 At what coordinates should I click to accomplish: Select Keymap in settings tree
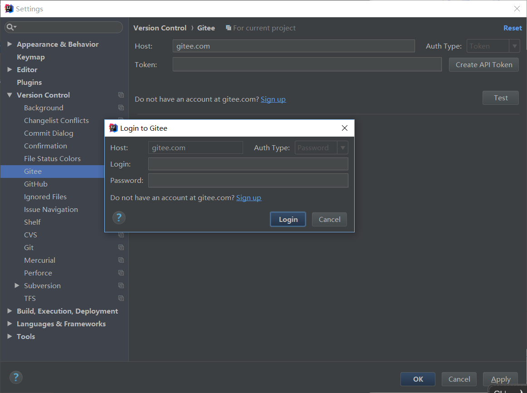[x=30, y=57]
